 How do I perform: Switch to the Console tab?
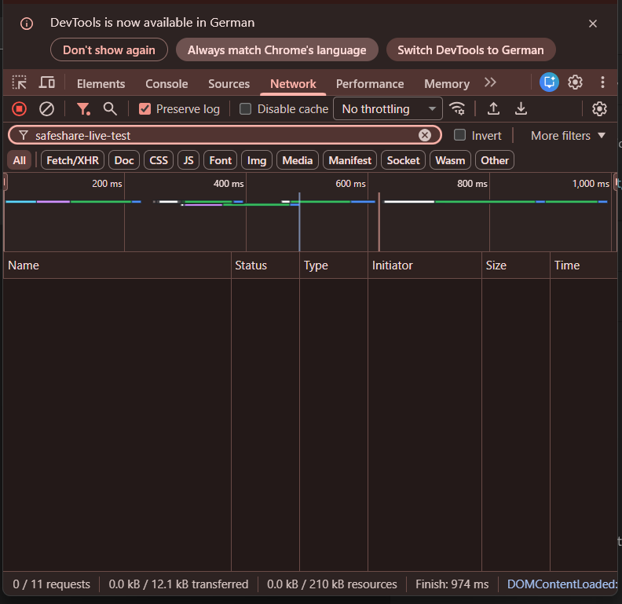pyautogui.click(x=166, y=84)
